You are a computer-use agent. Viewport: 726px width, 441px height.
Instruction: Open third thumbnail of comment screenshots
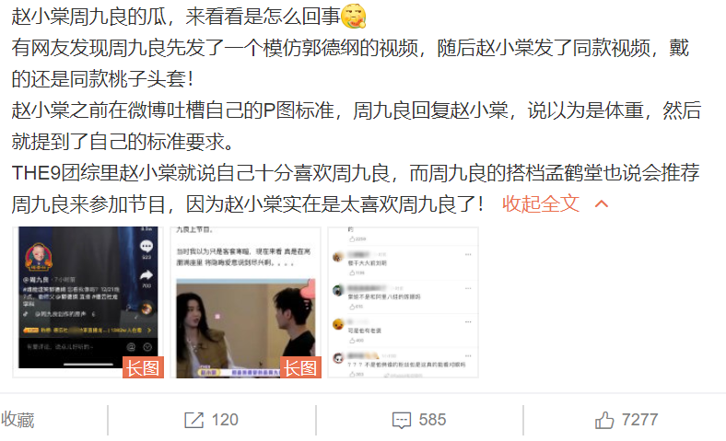(x=403, y=302)
